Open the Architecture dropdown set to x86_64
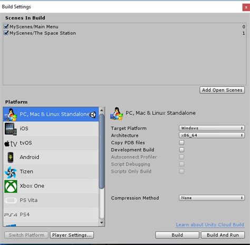The image size is (250, 245). tap(211, 135)
